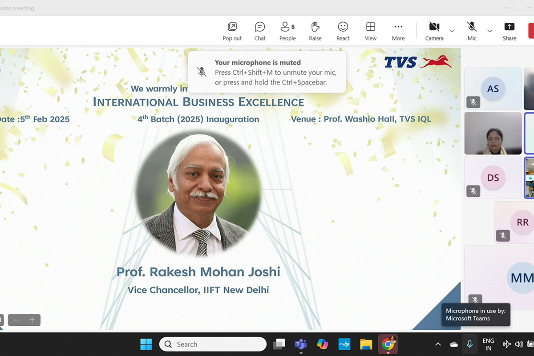Change the meeting View layout
The width and height of the screenshot is (534, 356).
(371, 31)
